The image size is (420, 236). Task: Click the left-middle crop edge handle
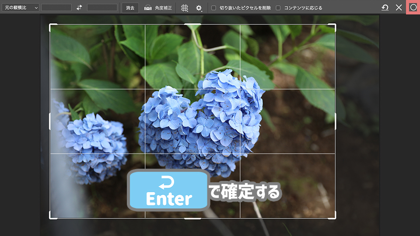click(50, 121)
